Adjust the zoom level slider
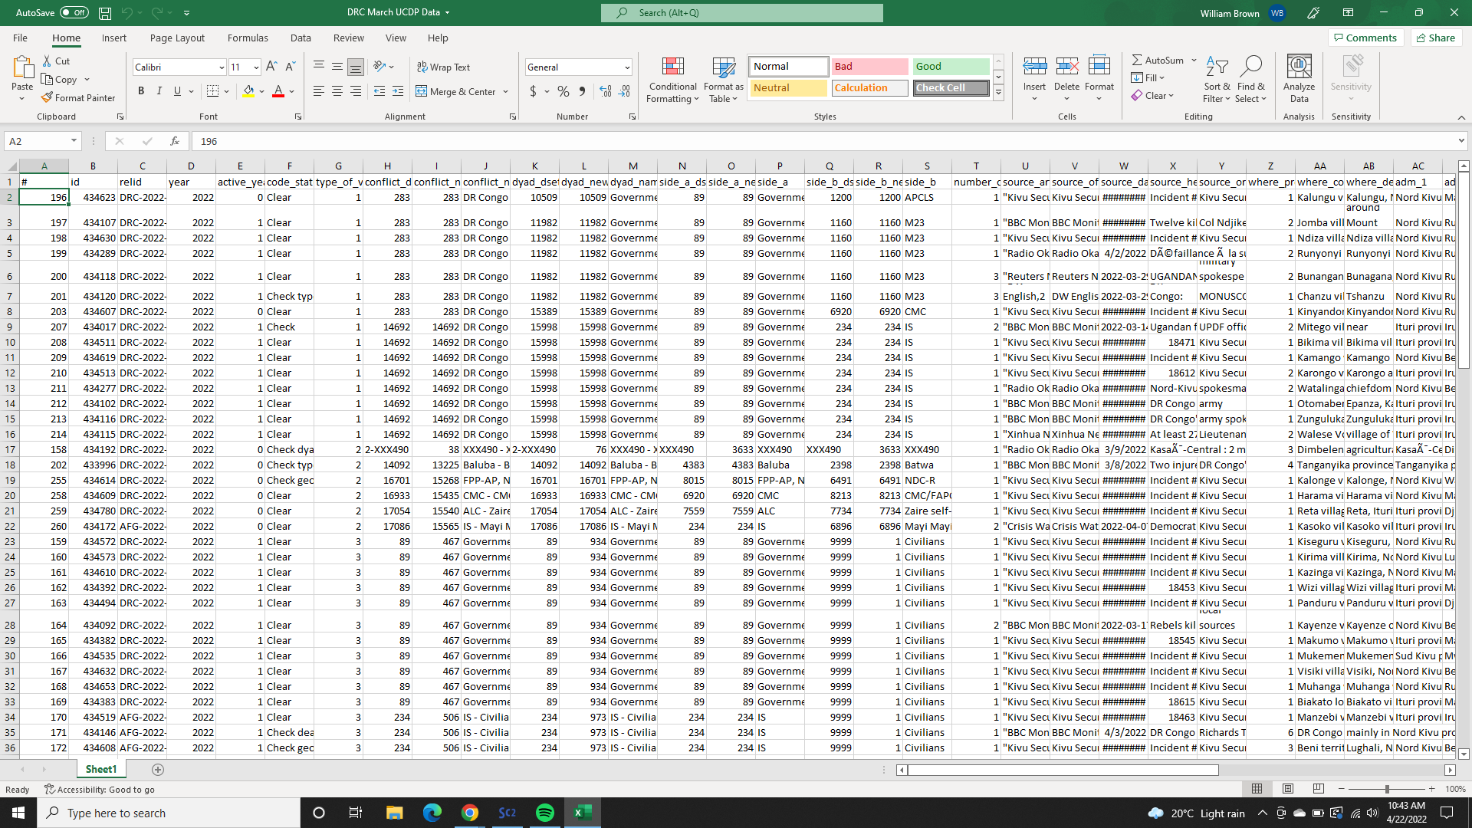1472x828 pixels. (x=1386, y=789)
